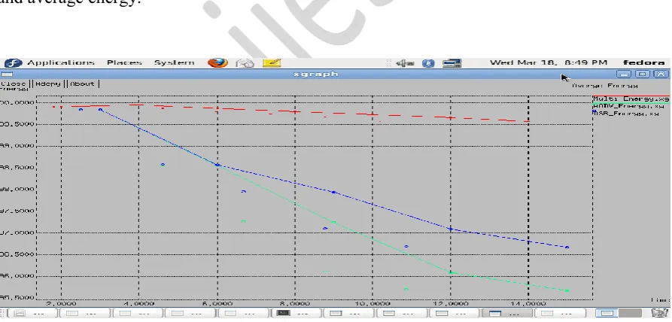Click the volume speaker icon
The width and height of the screenshot is (672, 322).
coord(405,63)
